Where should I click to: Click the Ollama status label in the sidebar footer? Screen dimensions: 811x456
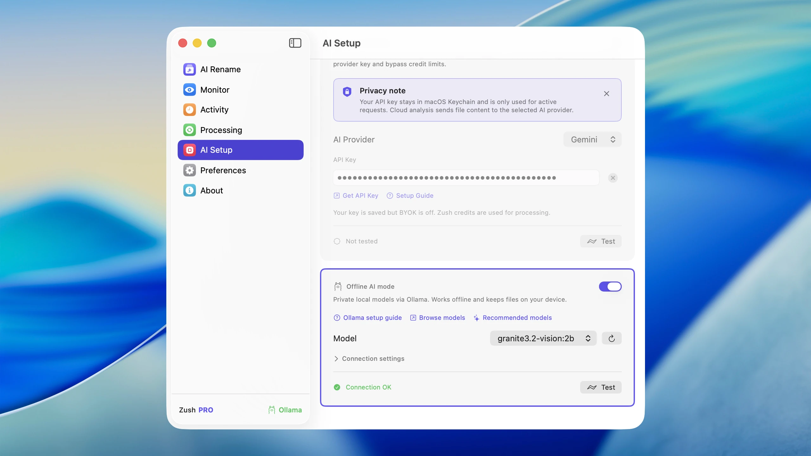[x=290, y=410]
